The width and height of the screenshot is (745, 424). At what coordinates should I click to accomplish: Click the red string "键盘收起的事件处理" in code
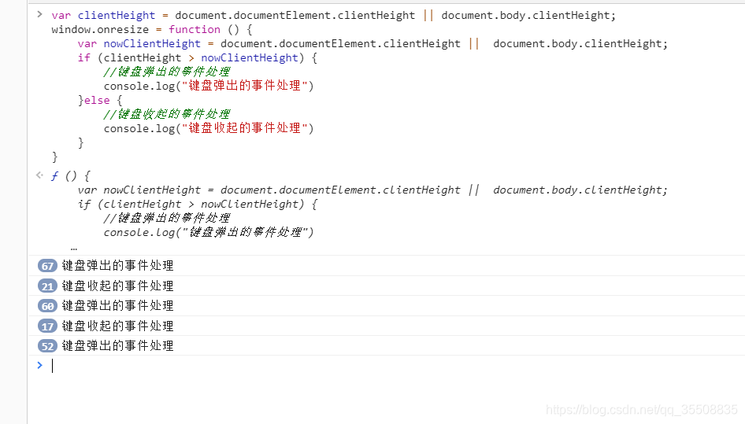point(245,128)
